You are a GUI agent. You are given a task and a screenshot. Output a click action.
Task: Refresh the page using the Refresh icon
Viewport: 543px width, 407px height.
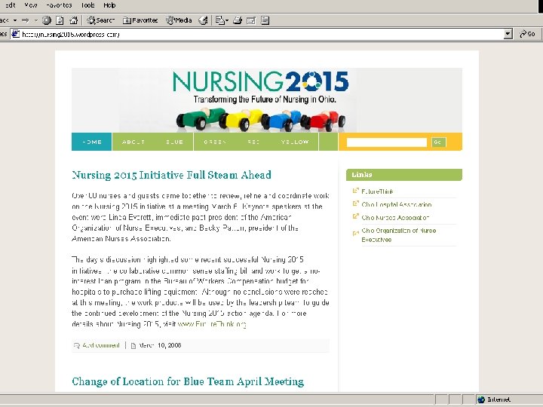tap(60, 20)
